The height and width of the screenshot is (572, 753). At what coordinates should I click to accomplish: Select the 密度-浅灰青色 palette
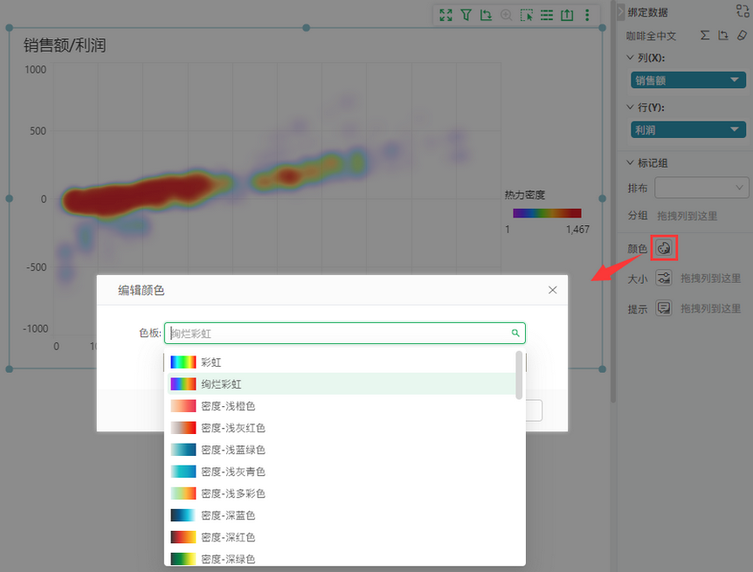pos(341,472)
